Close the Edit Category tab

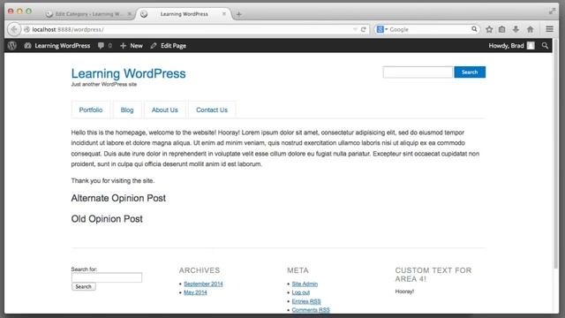tap(130, 14)
